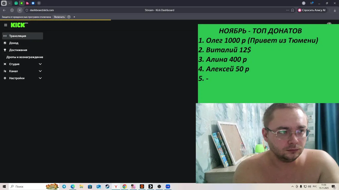339x190 pixels.
Task: Click the Доход sidebar icon
Action: [x=5, y=43]
